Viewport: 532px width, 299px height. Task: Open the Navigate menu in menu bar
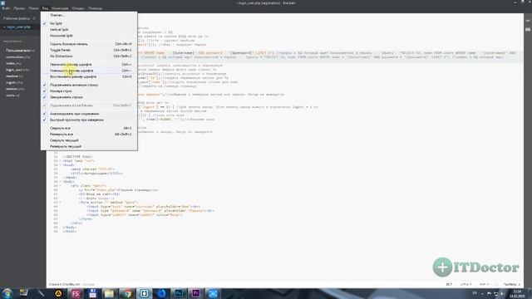pyautogui.click(x=59, y=8)
